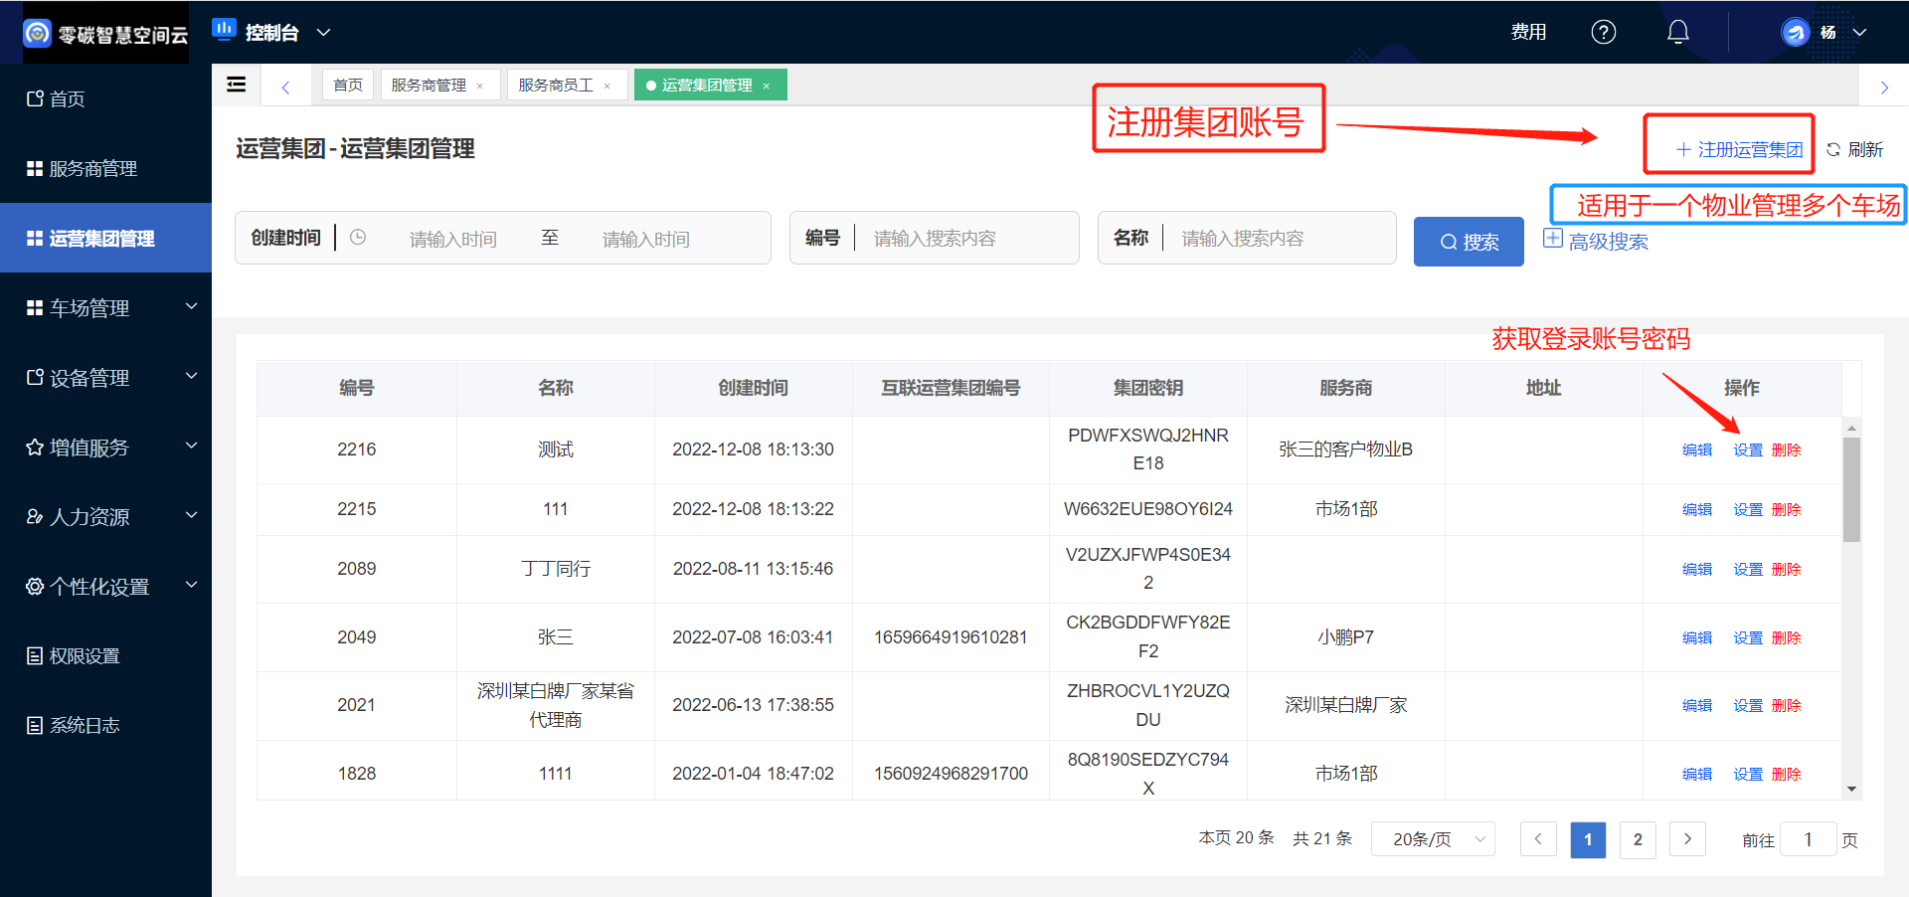The image size is (1909, 897).
Task: Select 运营集团管理 in the sidebar
Action: [105, 238]
